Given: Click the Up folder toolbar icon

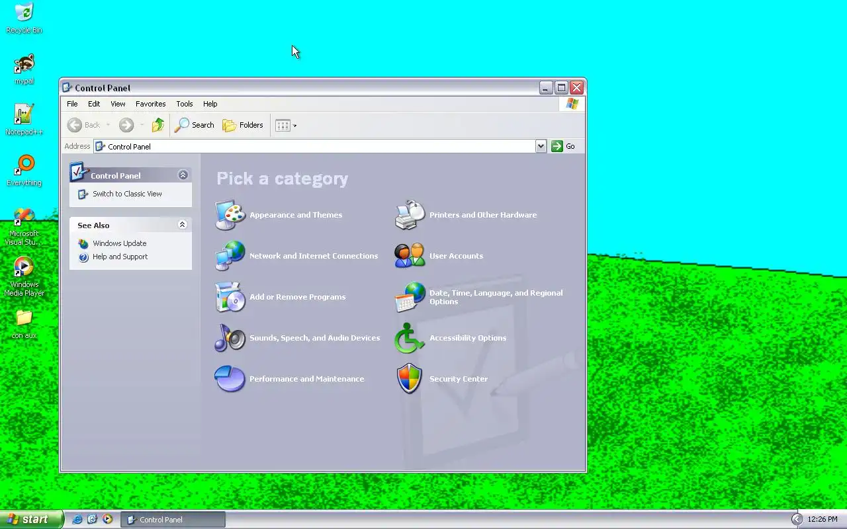Looking at the screenshot, I should (157, 125).
